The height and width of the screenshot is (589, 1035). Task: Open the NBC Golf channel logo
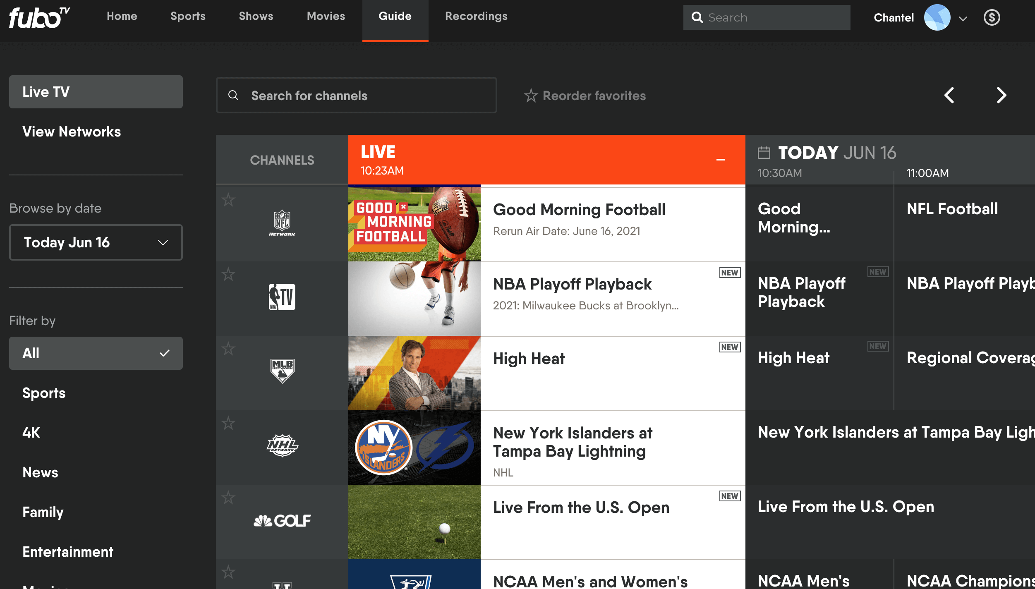pos(282,520)
